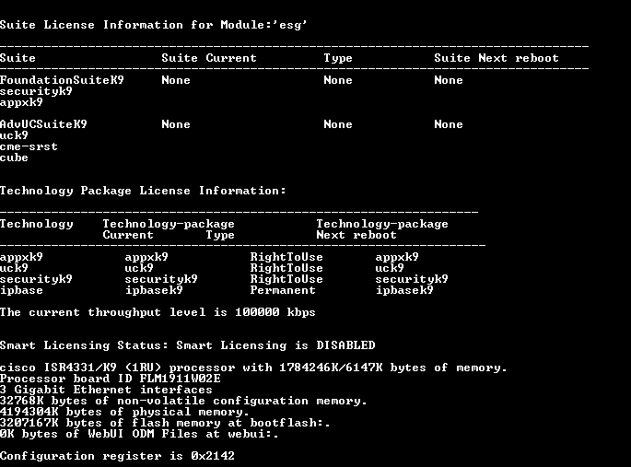The width and height of the screenshot is (631, 467).
Task: Click 'Technology Package License Information' heading
Action: (143, 191)
